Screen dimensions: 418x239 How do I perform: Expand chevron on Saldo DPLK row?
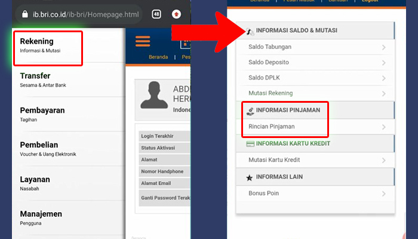[383, 78]
